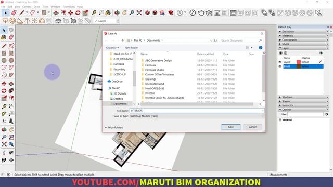Open the Layers details arrow menu
333x187 pixels.
[321, 53]
